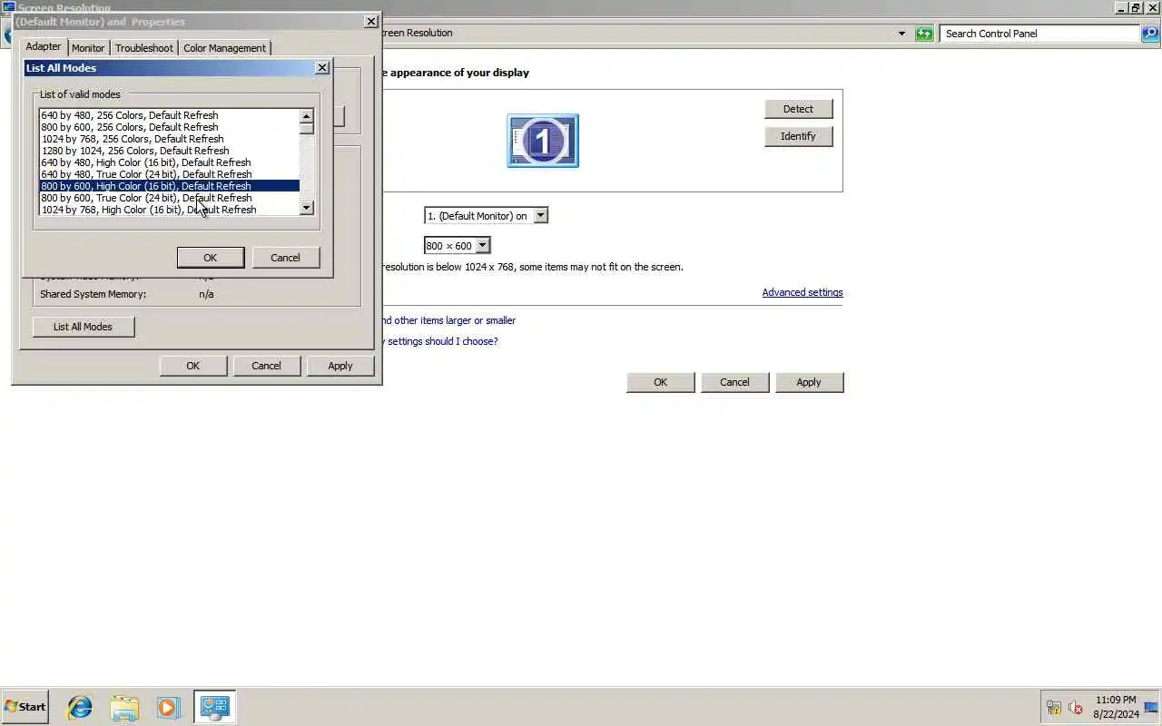Switch to the Adapter tab
This screenshot has width=1162, height=726.
44,47
